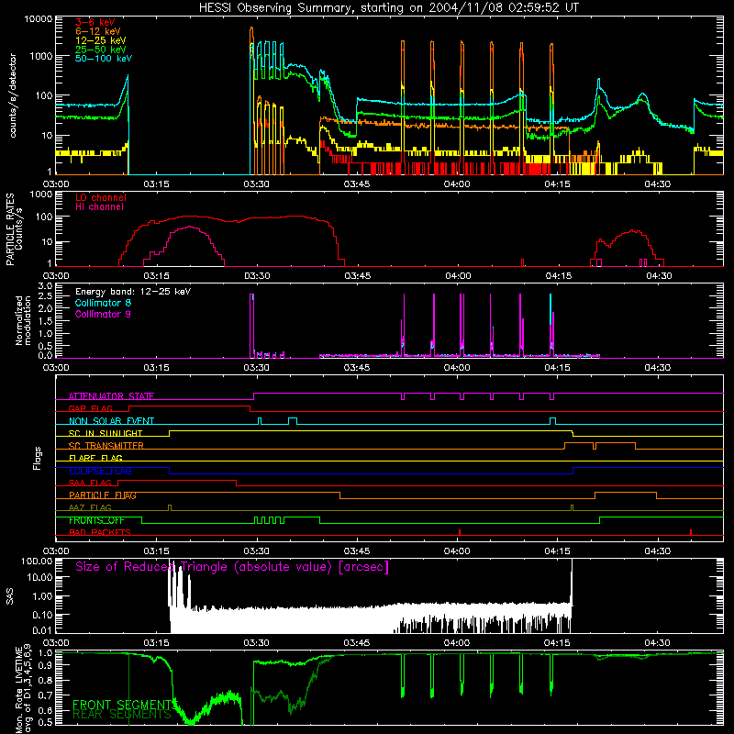Click 04:00 tick under the count rate plot
Screen dimensions: 734x734
coord(457,184)
